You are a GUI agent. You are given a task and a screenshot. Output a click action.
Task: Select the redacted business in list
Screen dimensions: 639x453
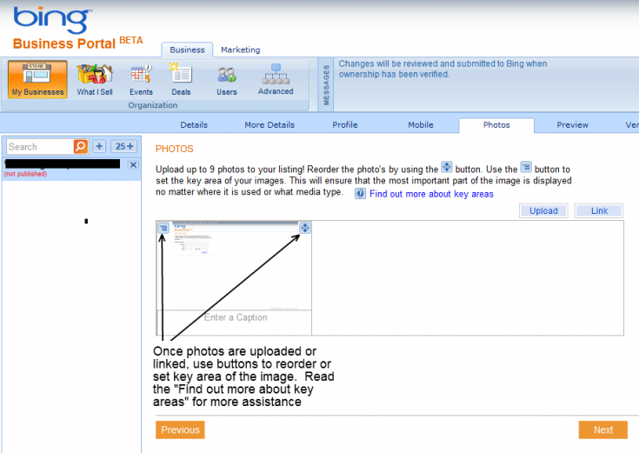(63, 164)
